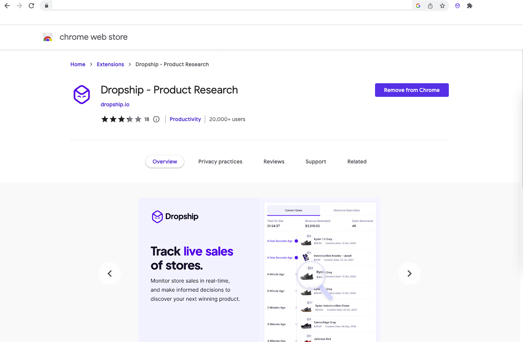Browse the Productivity category link
The image size is (523, 342).
click(185, 119)
